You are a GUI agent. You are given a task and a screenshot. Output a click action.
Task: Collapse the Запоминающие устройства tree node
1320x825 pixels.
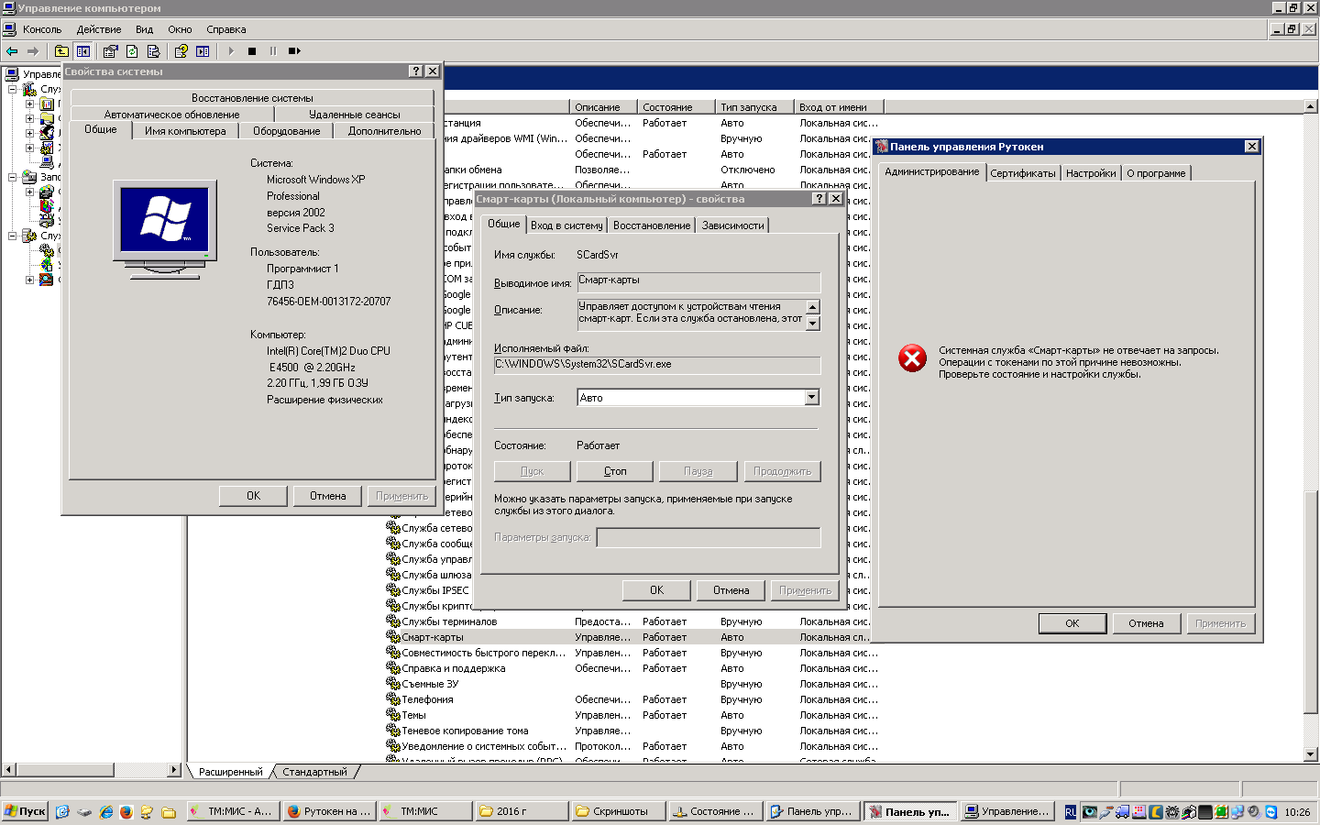click(x=13, y=177)
